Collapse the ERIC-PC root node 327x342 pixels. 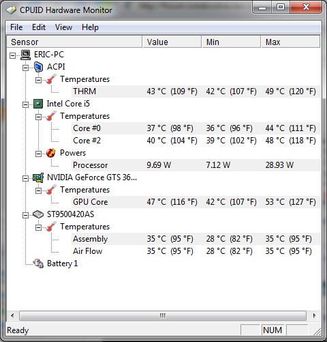13,55
